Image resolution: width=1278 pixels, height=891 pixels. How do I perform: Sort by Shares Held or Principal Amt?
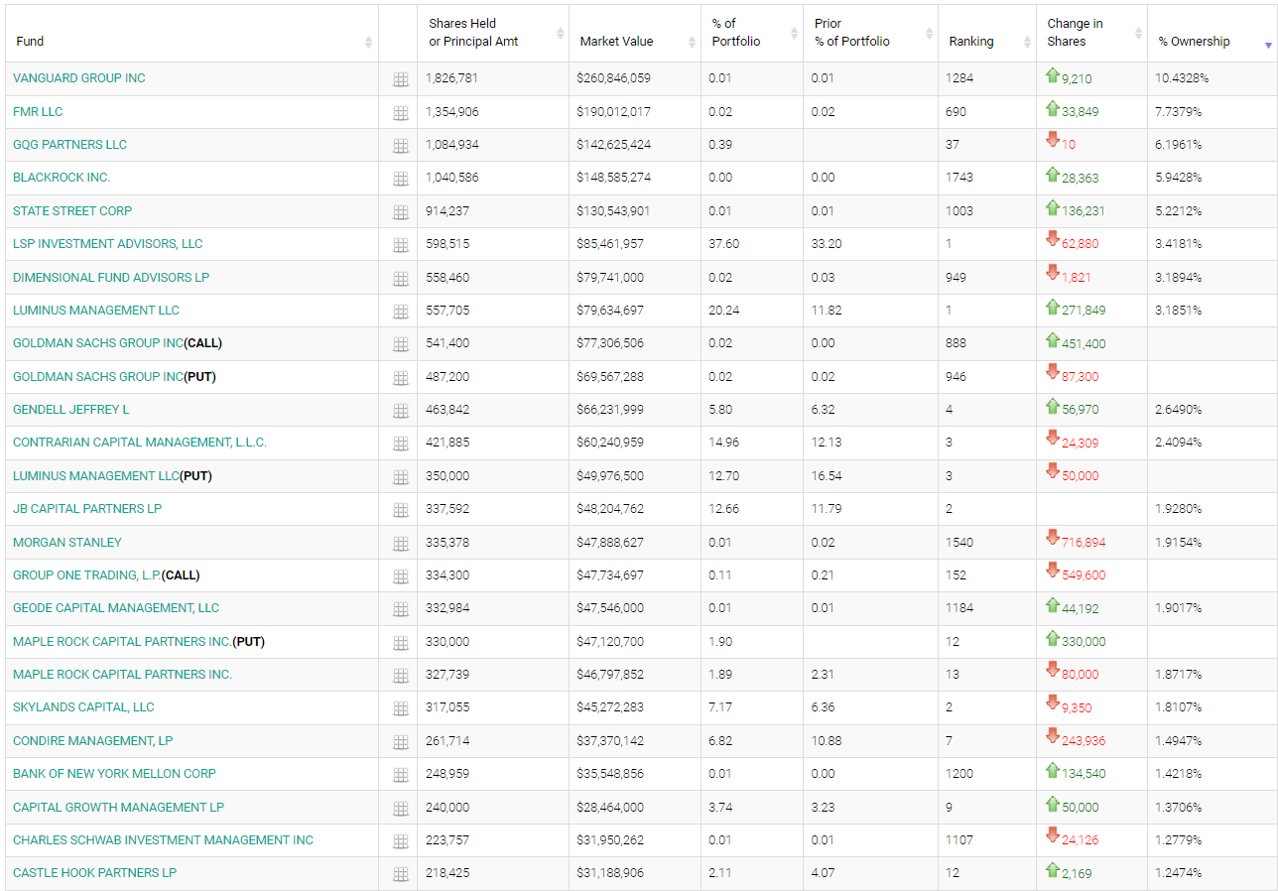(x=493, y=34)
